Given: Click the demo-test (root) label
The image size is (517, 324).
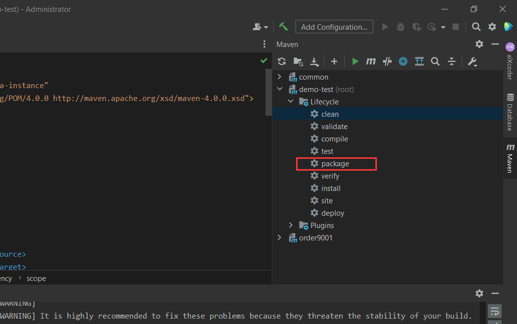Looking at the screenshot, I should click(326, 90).
